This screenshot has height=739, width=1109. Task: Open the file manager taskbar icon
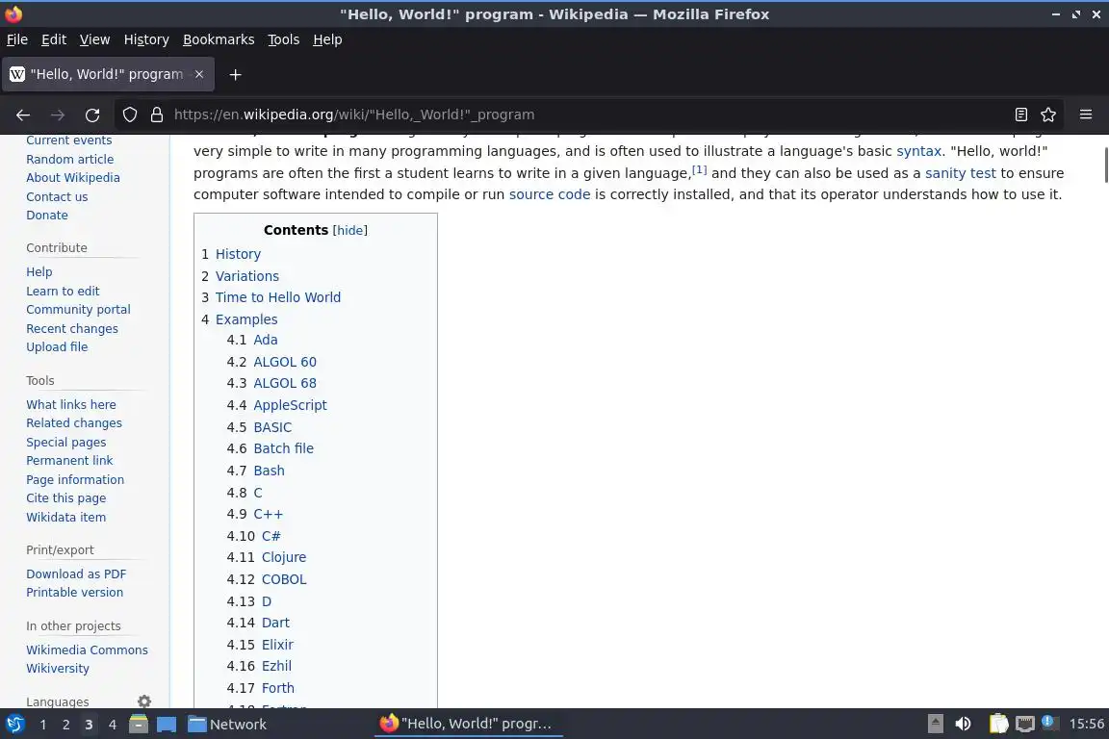click(x=139, y=725)
